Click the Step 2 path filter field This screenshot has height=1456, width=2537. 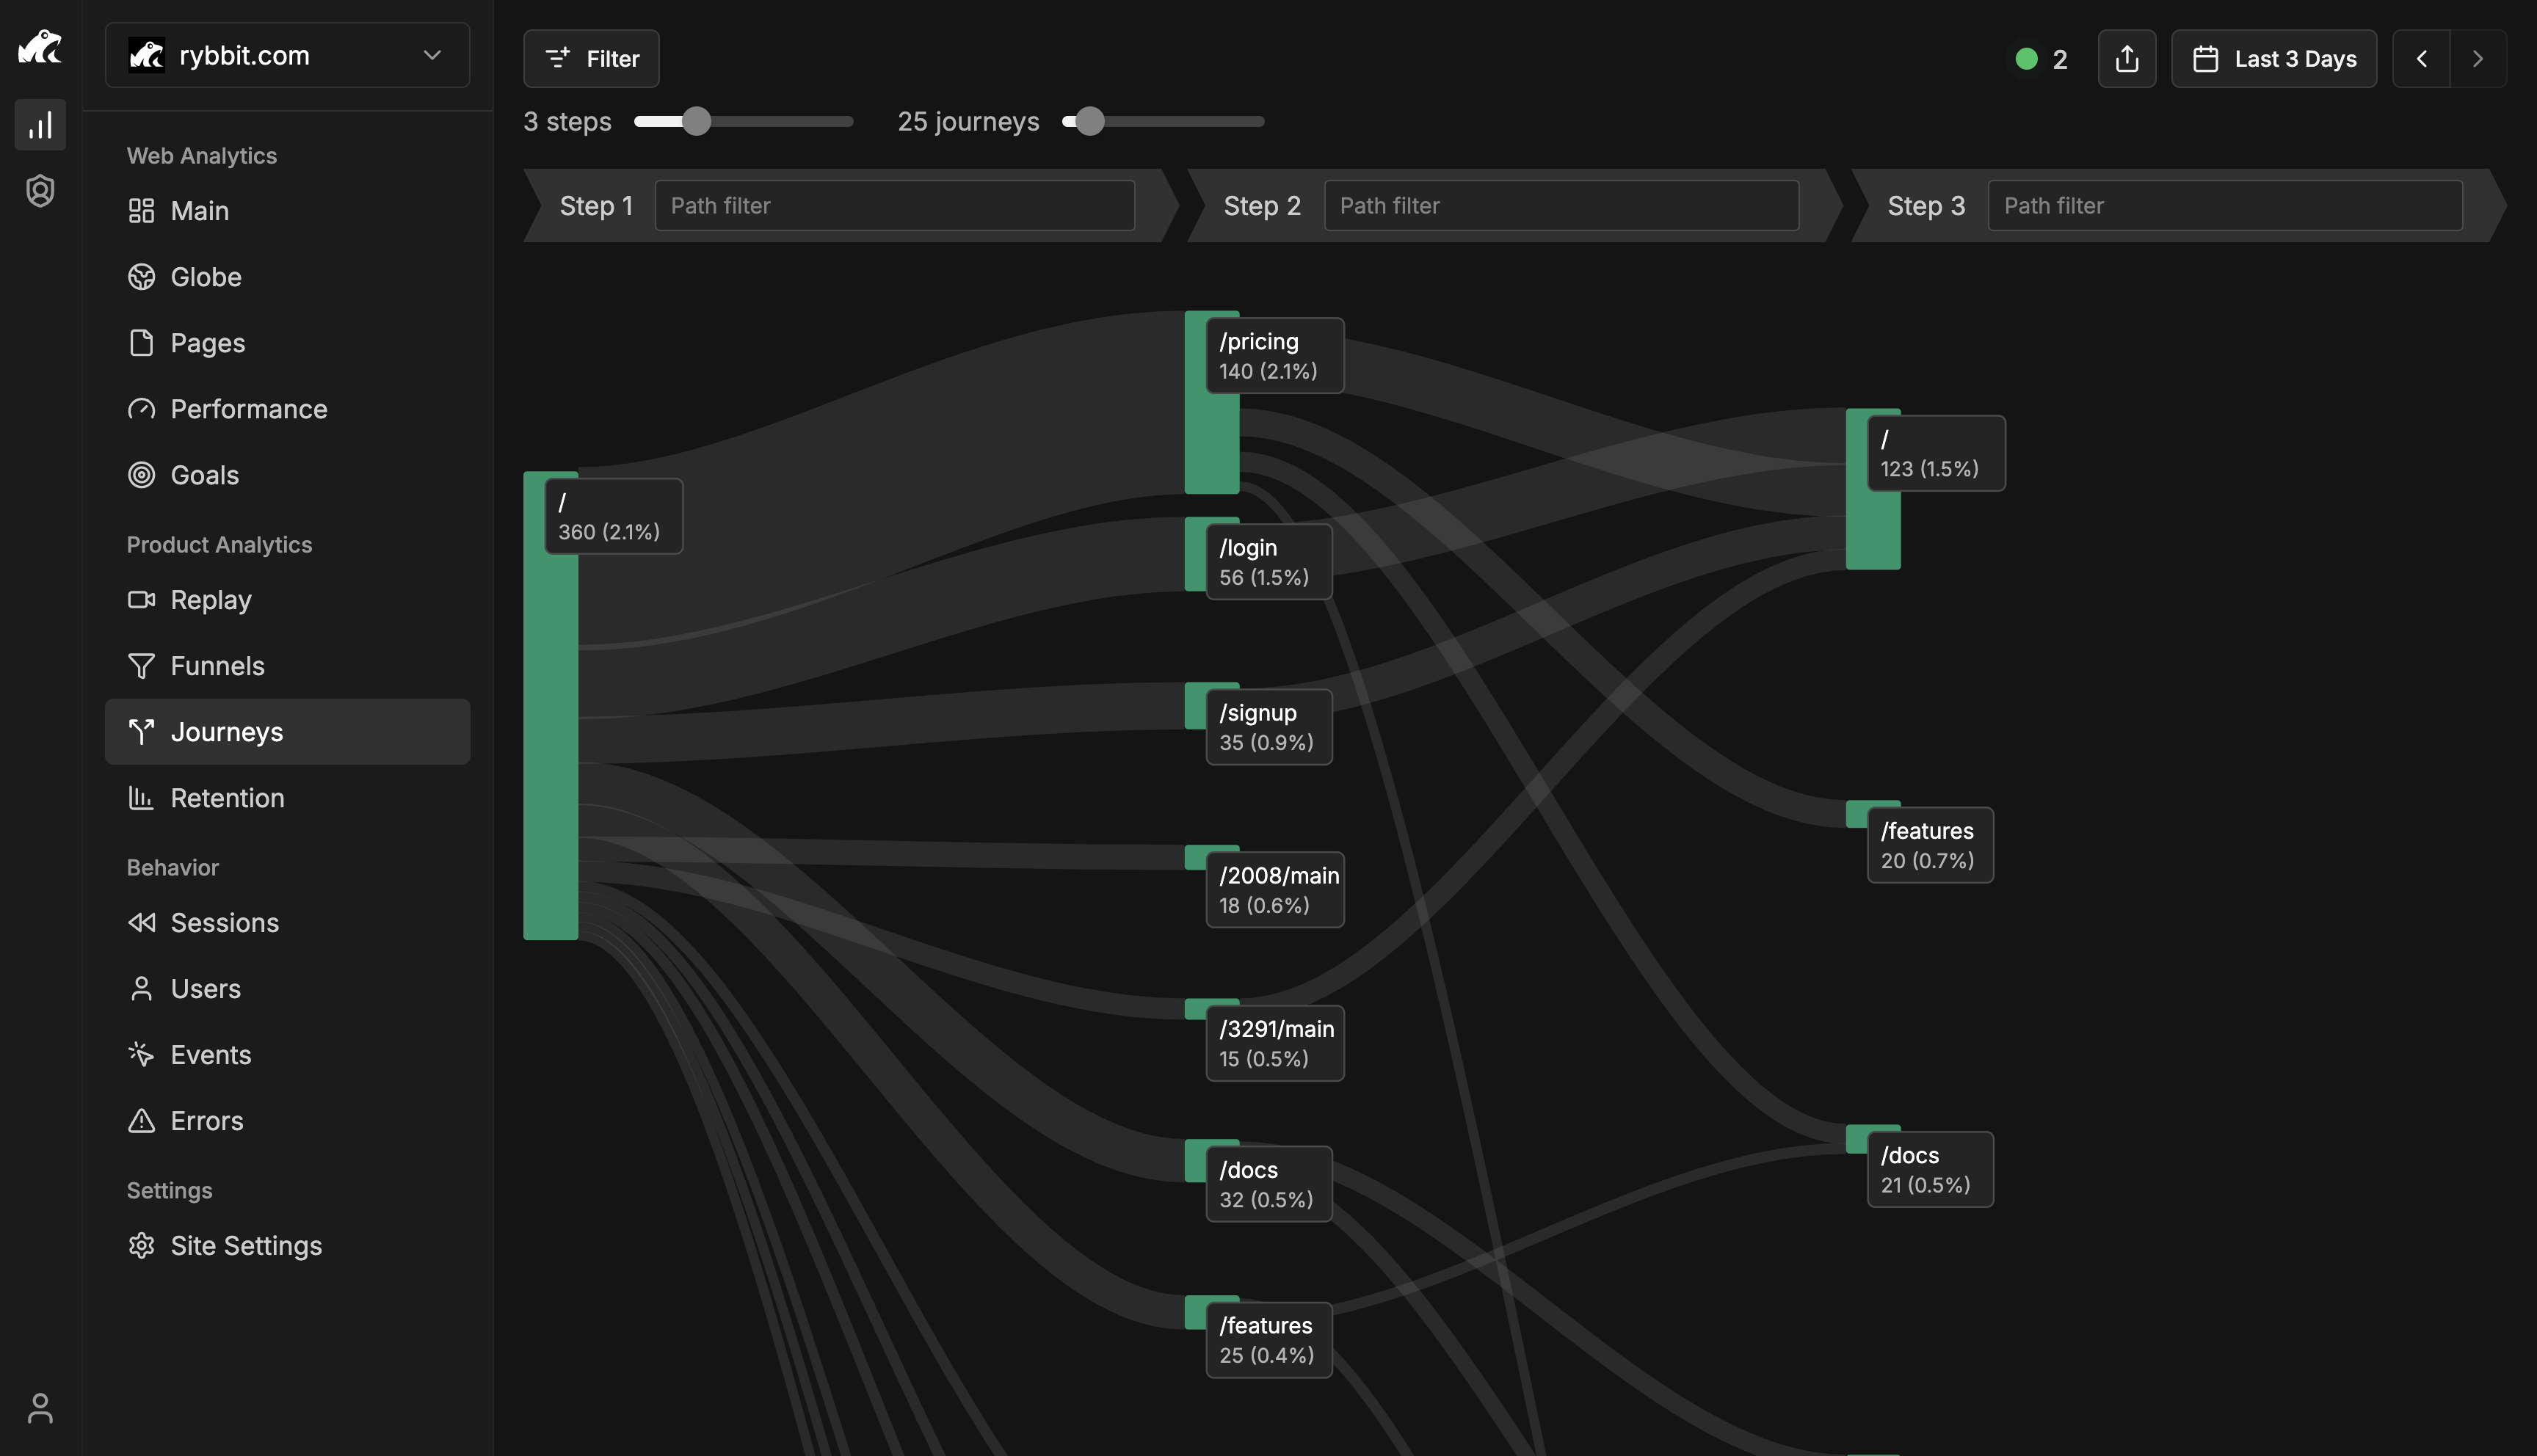pos(1561,205)
